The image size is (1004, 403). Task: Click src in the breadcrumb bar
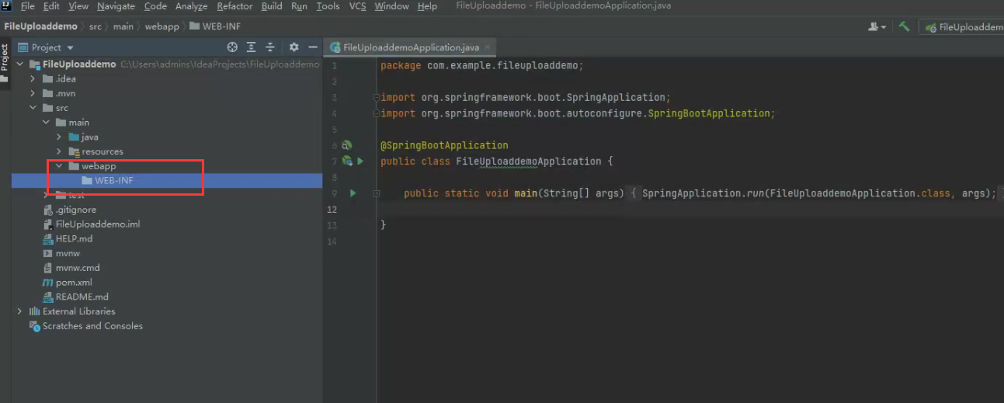pos(95,26)
